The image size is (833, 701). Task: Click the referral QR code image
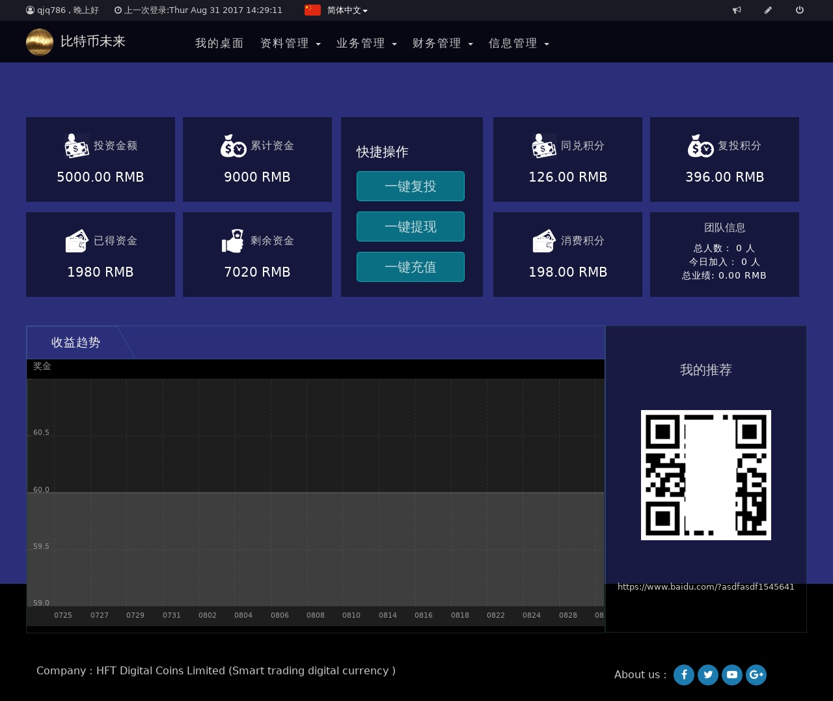click(x=706, y=475)
